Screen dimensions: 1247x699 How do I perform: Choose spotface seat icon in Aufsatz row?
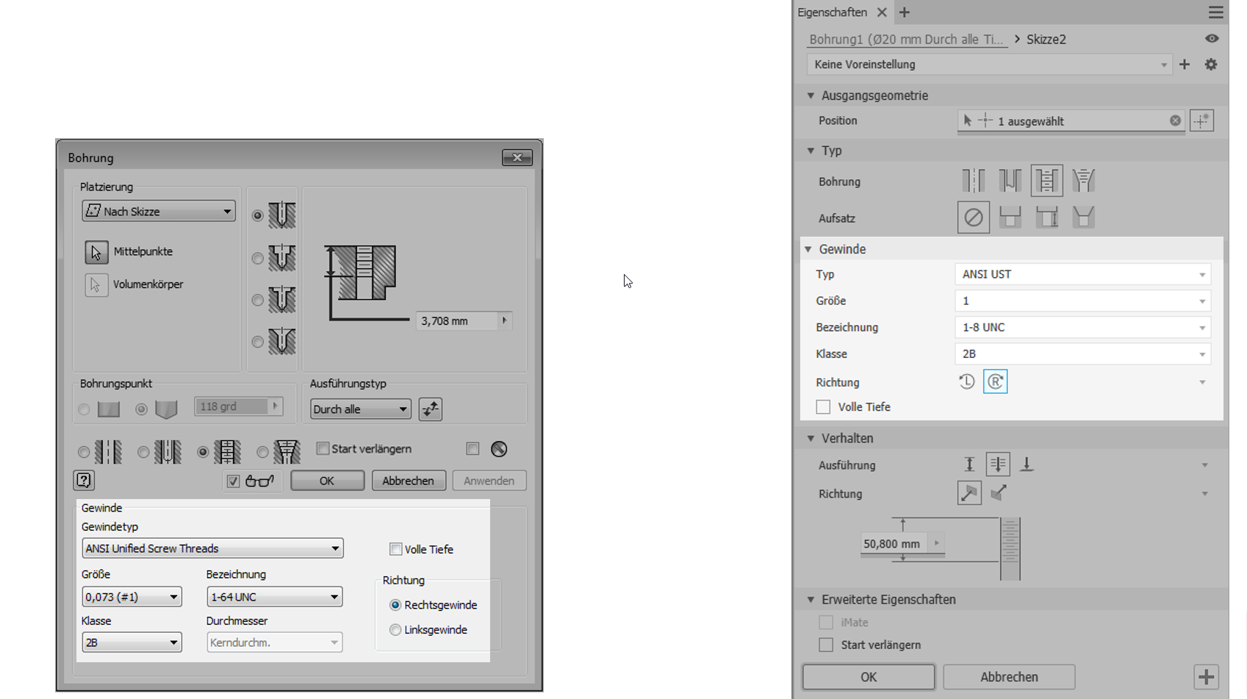point(1046,218)
